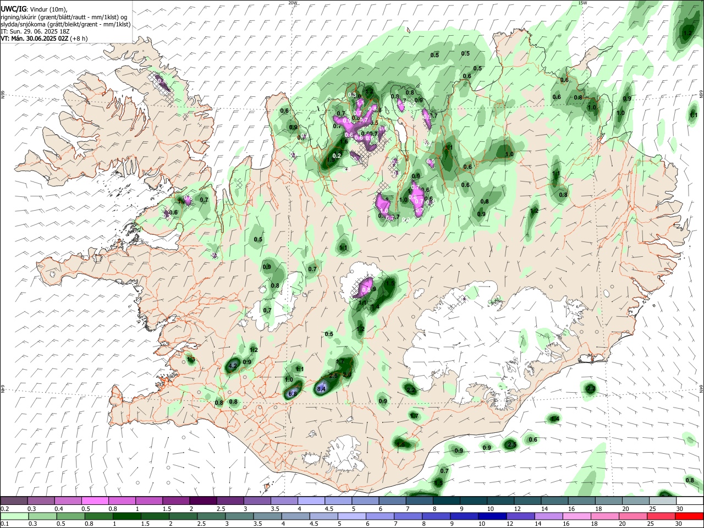Click the bold UWC/IG title text
704x528 pixels.
pyautogui.click(x=13, y=9)
